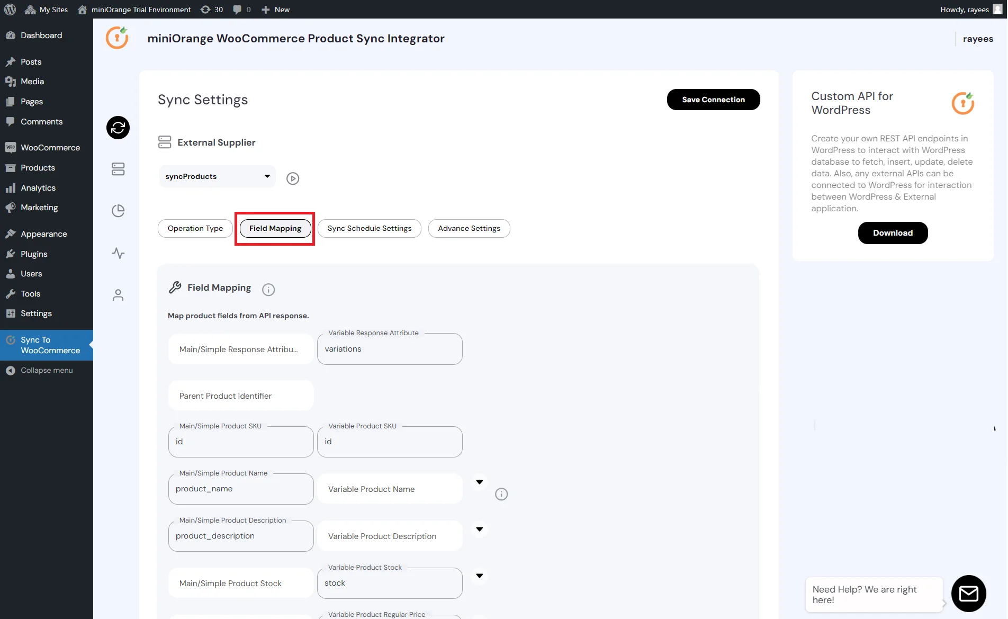Open the syncProducts supplier dropdown
Viewport: 1008px width, 619px height.
(x=218, y=176)
